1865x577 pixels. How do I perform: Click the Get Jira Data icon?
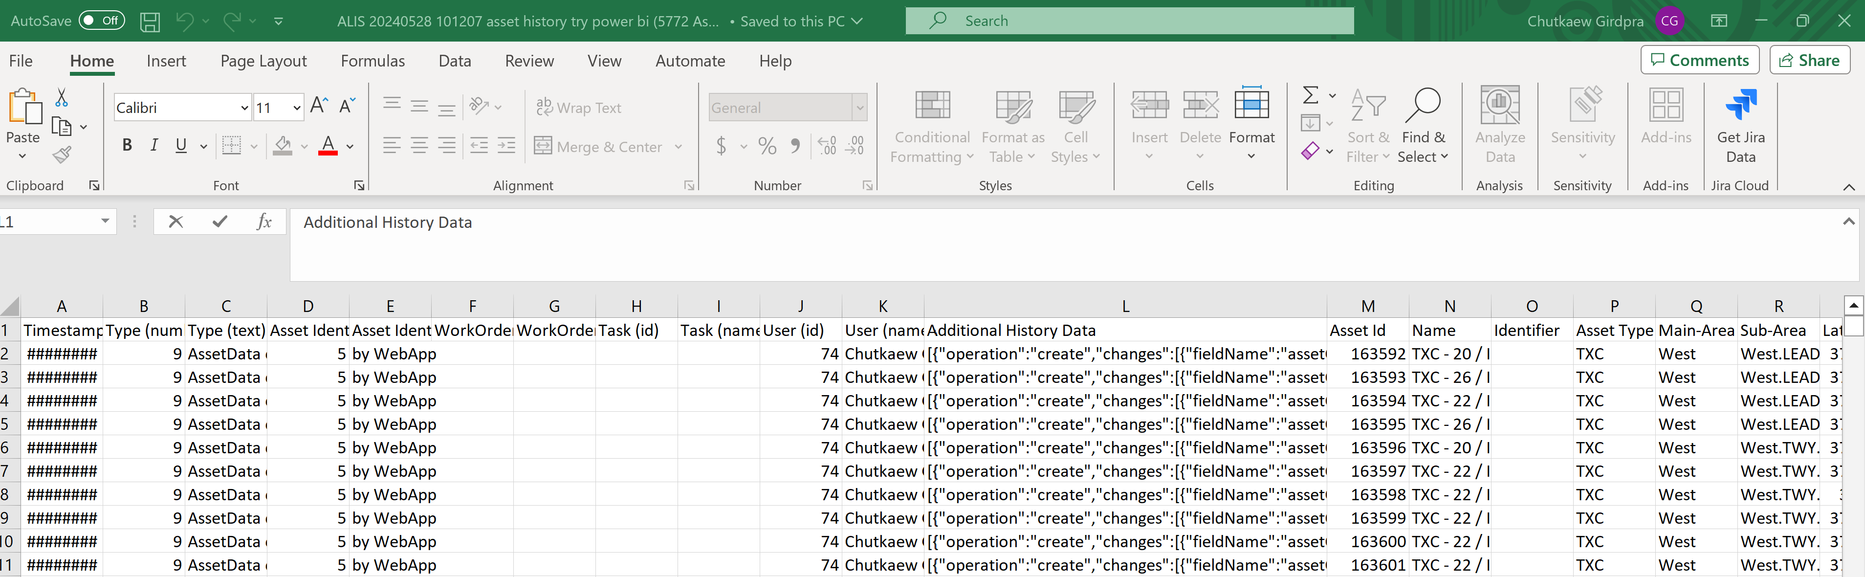[x=1740, y=106]
